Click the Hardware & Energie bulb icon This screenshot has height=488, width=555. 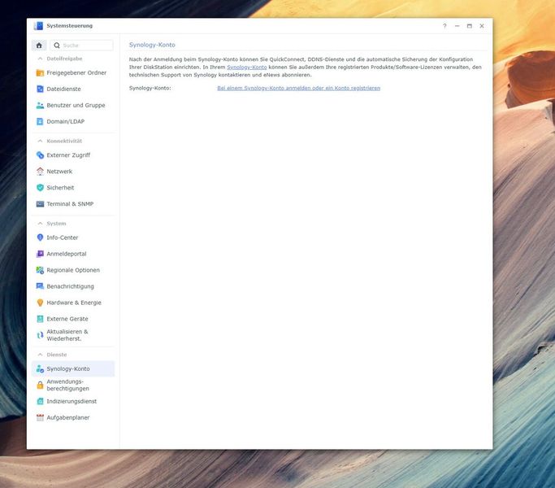pos(40,303)
